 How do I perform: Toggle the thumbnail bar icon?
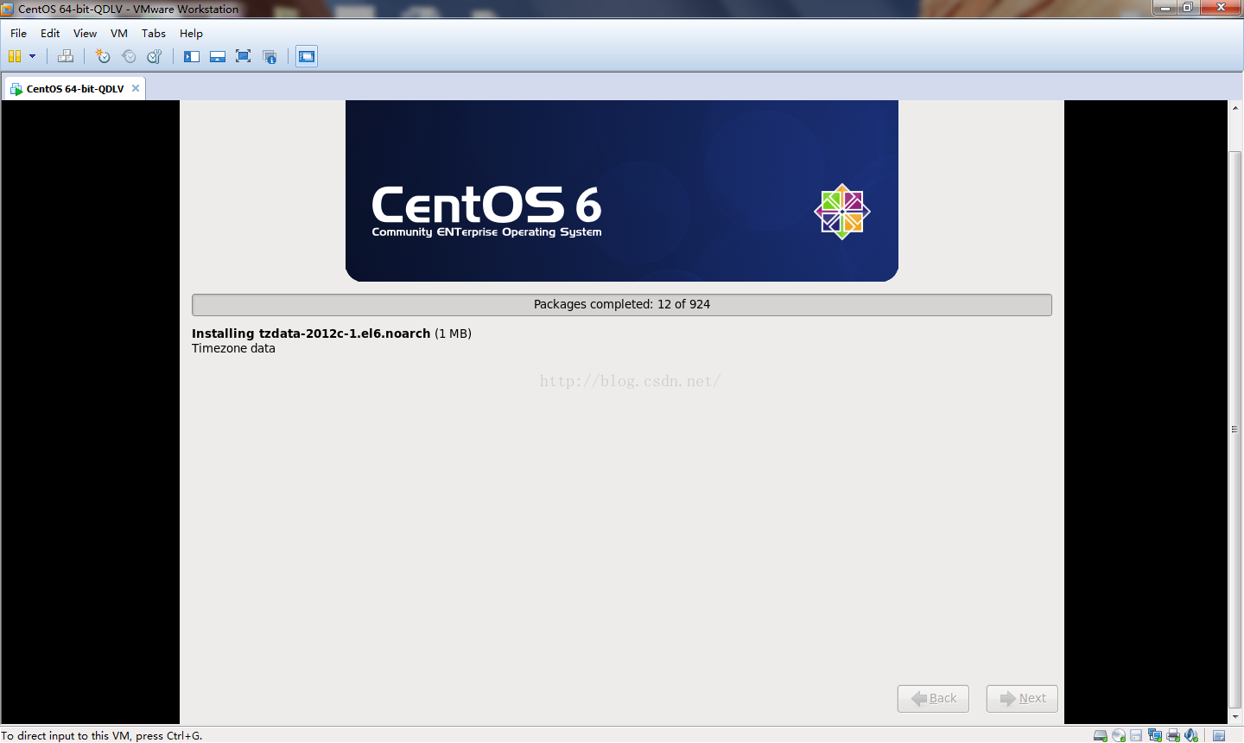pyautogui.click(x=218, y=56)
